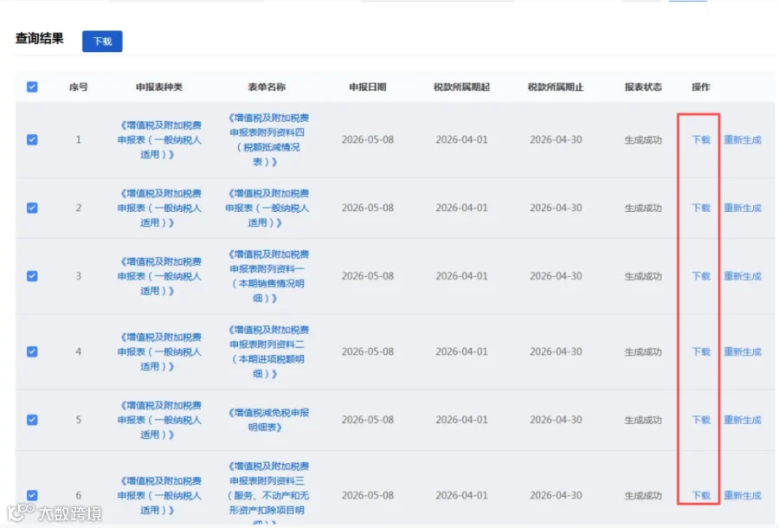The image size is (779, 528).
Task: Click 生成成功 status in row 1
Action: click(x=643, y=139)
